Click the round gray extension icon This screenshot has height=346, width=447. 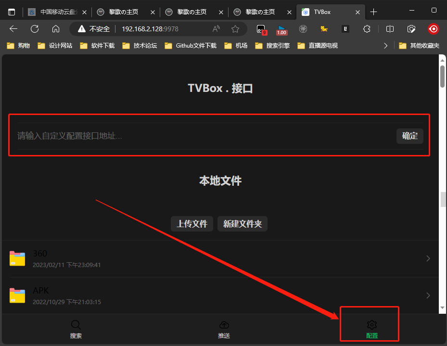pyautogui.click(x=303, y=29)
